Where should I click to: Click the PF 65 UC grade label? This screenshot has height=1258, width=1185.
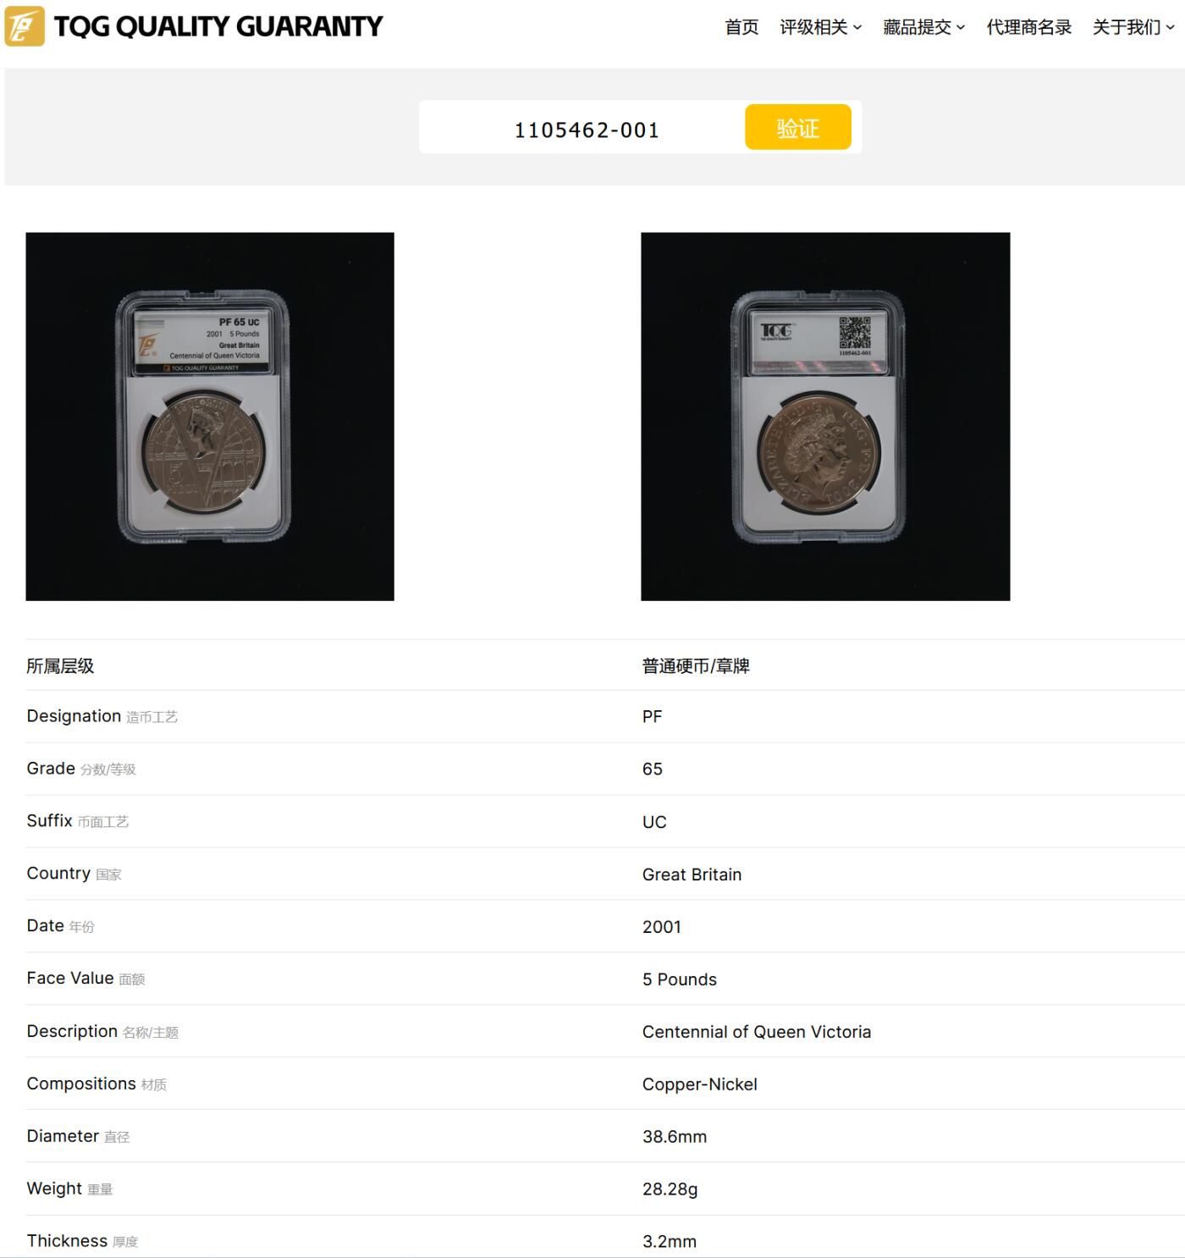pyautogui.click(x=239, y=323)
